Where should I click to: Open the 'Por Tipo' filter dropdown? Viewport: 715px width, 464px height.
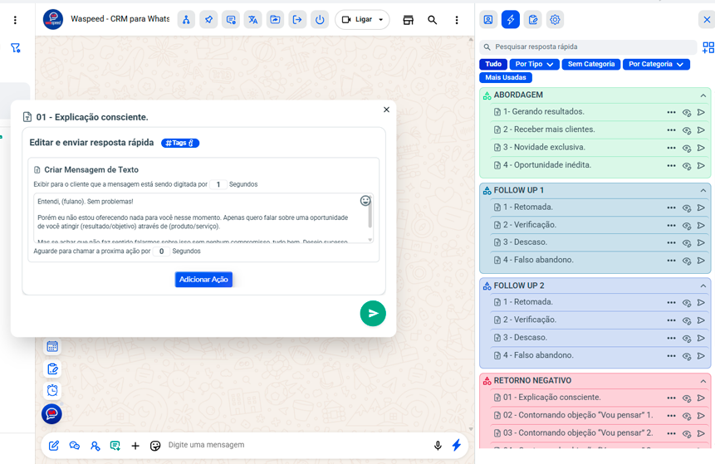tap(534, 64)
